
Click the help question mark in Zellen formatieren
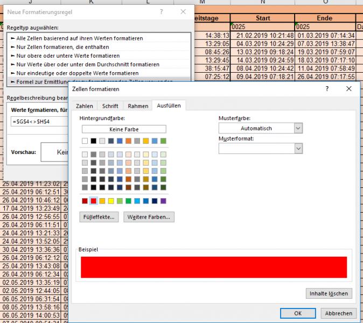[327, 89]
